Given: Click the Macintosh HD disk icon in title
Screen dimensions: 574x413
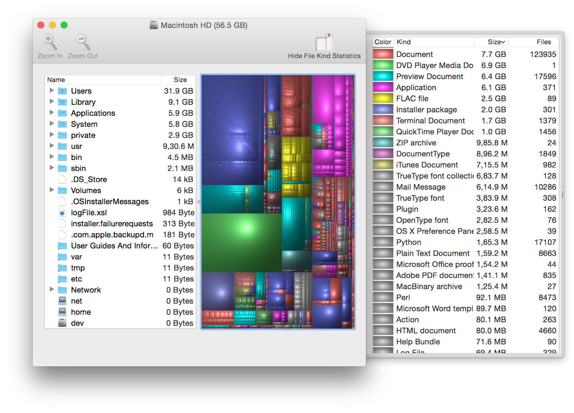Looking at the screenshot, I should [154, 25].
